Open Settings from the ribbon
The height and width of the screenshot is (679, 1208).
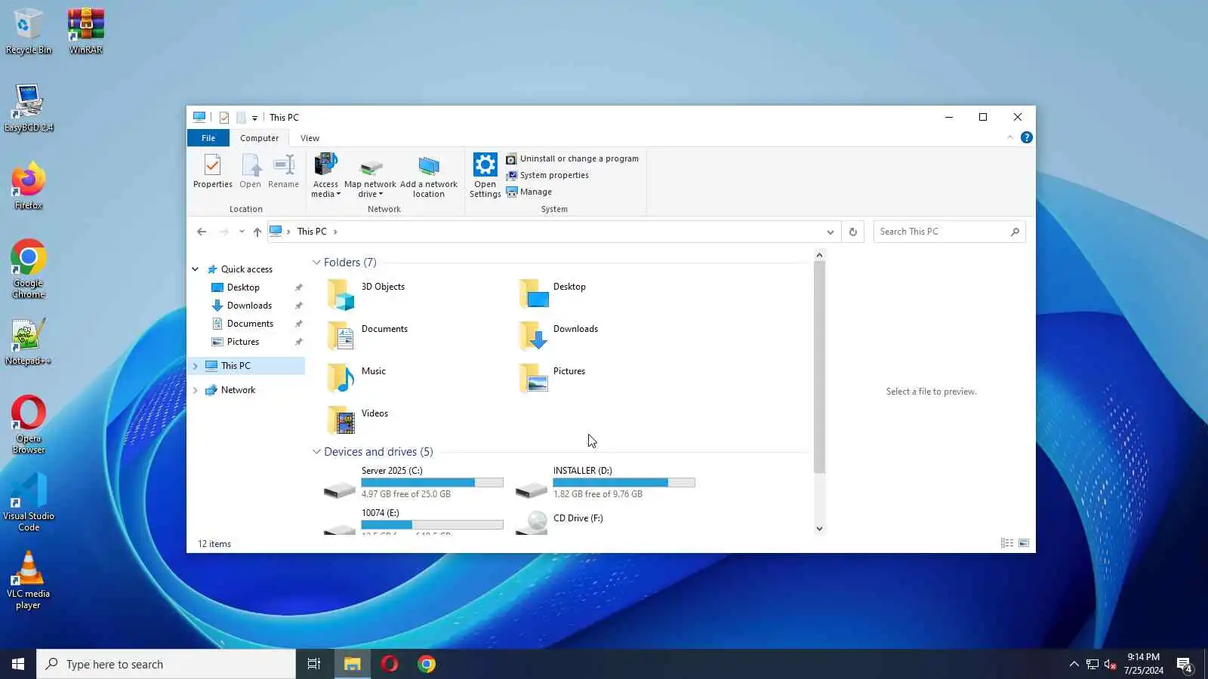pyautogui.click(x=485, y=175)
